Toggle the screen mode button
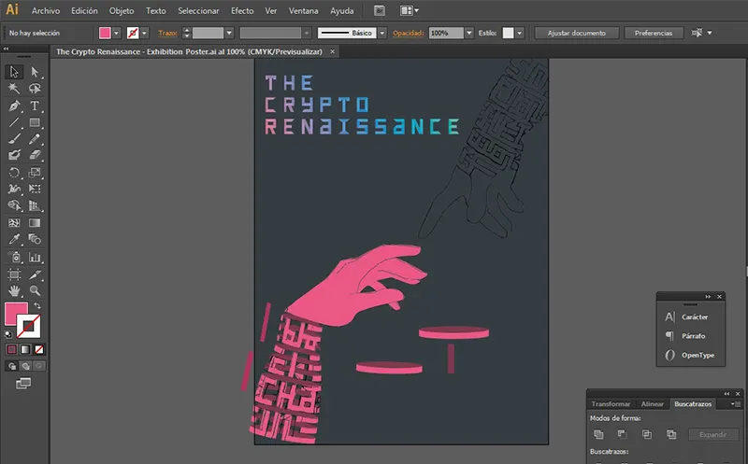 23,383
